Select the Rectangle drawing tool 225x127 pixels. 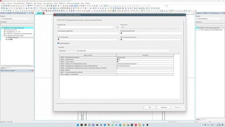(49, 11)
